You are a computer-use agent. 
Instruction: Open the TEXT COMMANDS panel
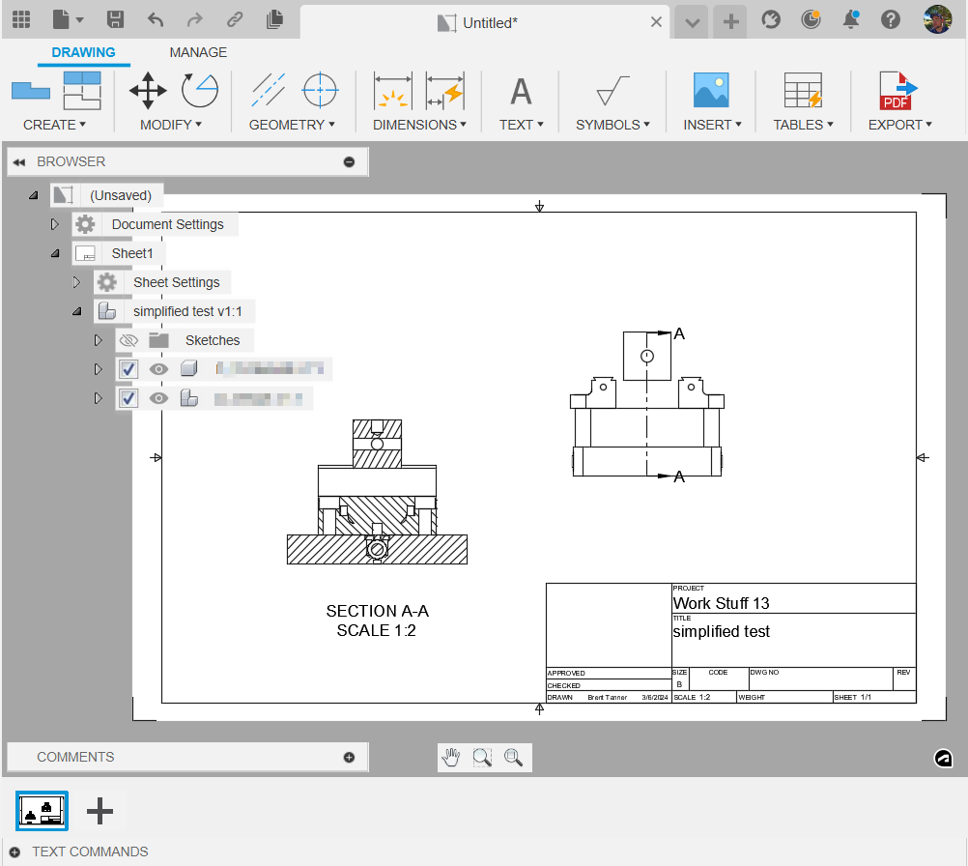(x=90, y=851)
